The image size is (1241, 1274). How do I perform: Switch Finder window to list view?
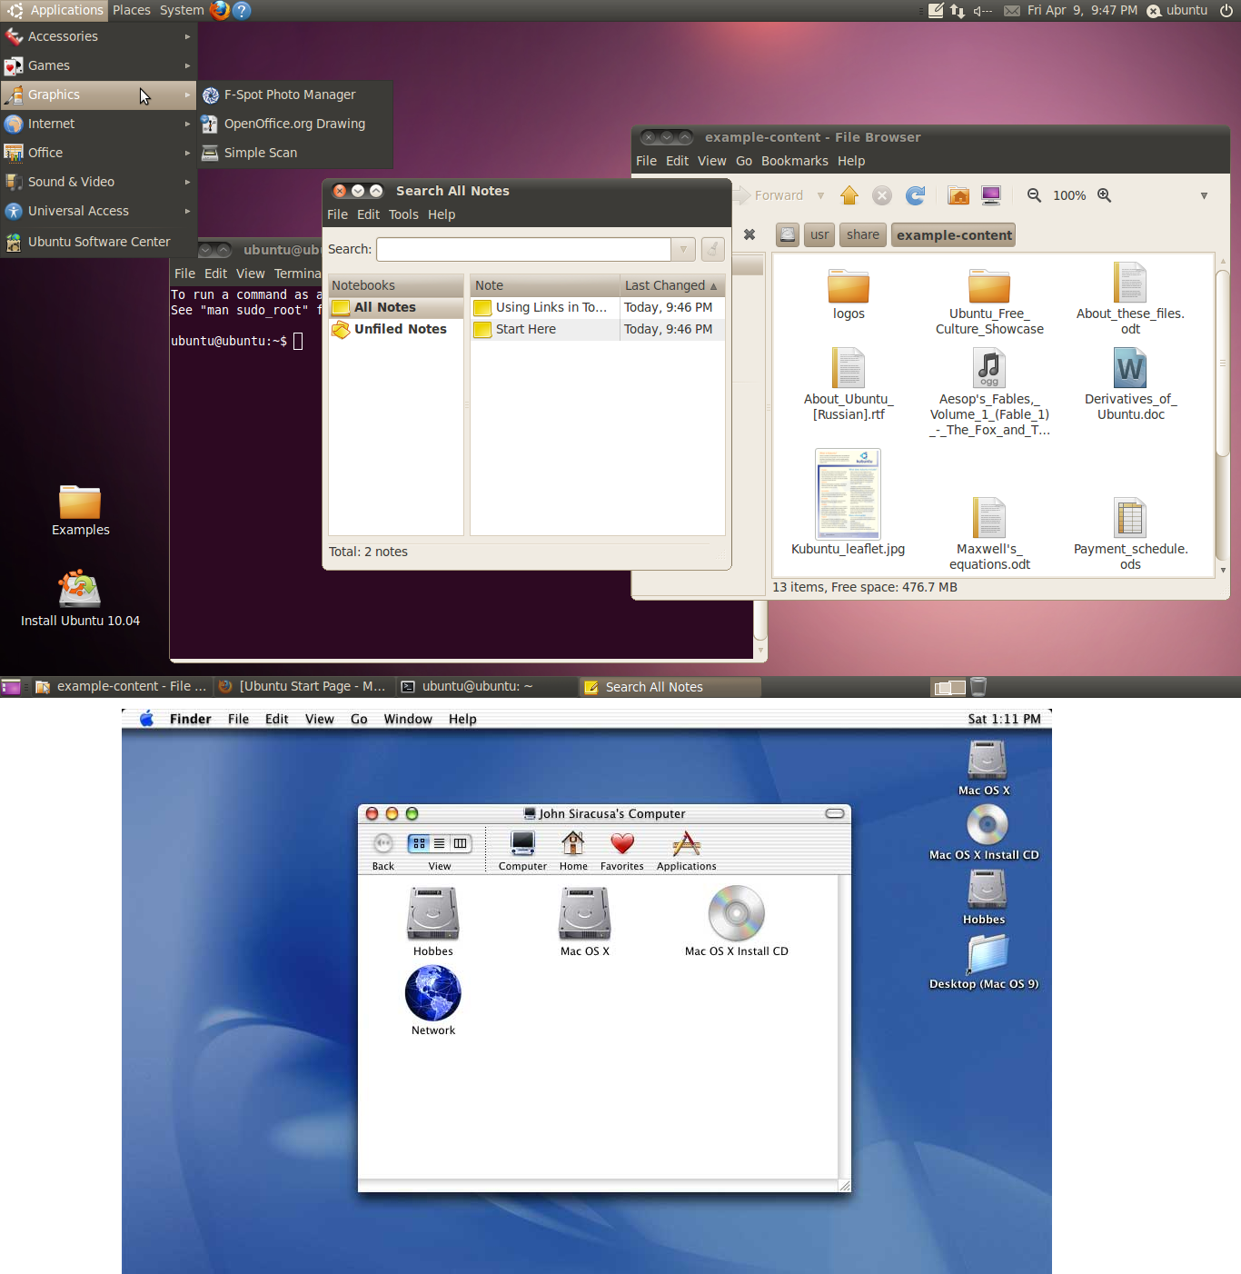point(440,843)
